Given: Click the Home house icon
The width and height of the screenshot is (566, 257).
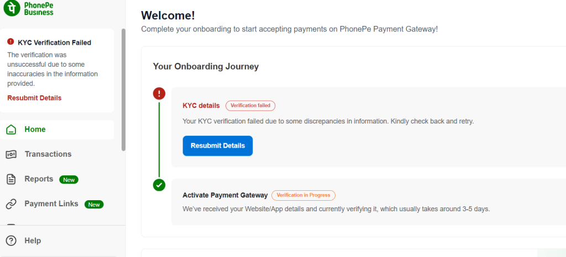Looking at the screenshot, I should pos(11,130).
